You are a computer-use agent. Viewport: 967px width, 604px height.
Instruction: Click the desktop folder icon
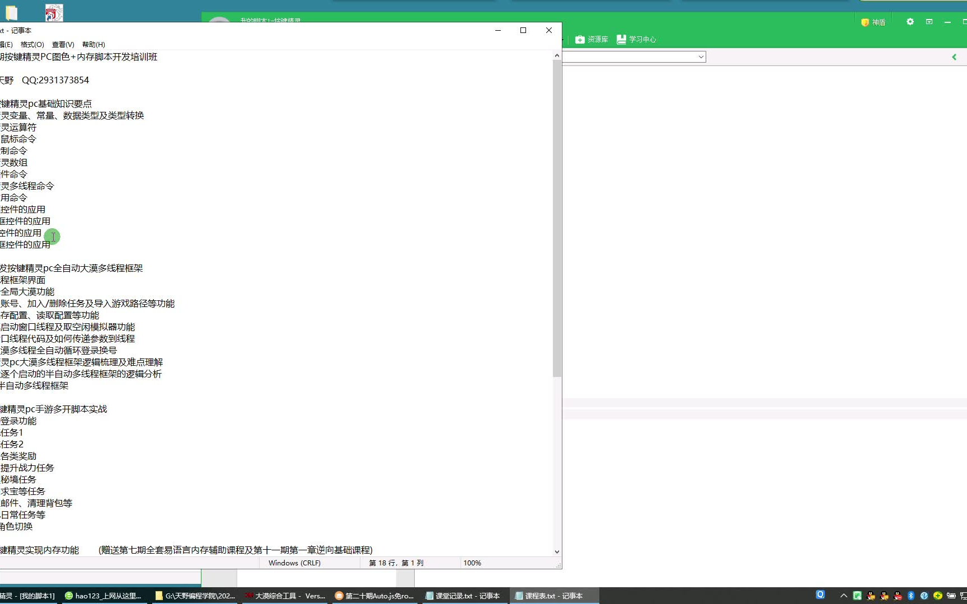pyautogui.click(x=11, y=12)
